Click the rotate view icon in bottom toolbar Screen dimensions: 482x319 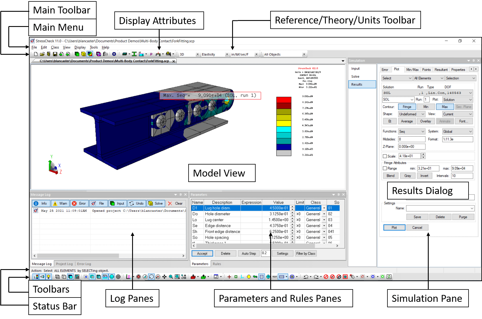(x=152, y=277)
